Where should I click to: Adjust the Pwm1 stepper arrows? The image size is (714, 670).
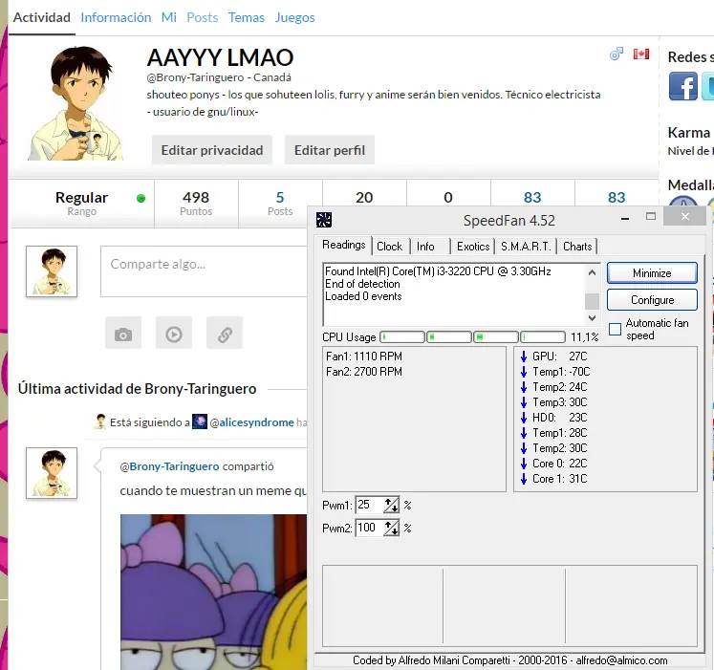(391, 505)
